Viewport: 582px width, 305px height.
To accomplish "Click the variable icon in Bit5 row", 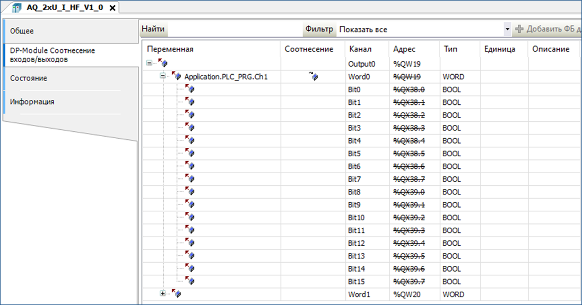I will click(x=190, y=154).
